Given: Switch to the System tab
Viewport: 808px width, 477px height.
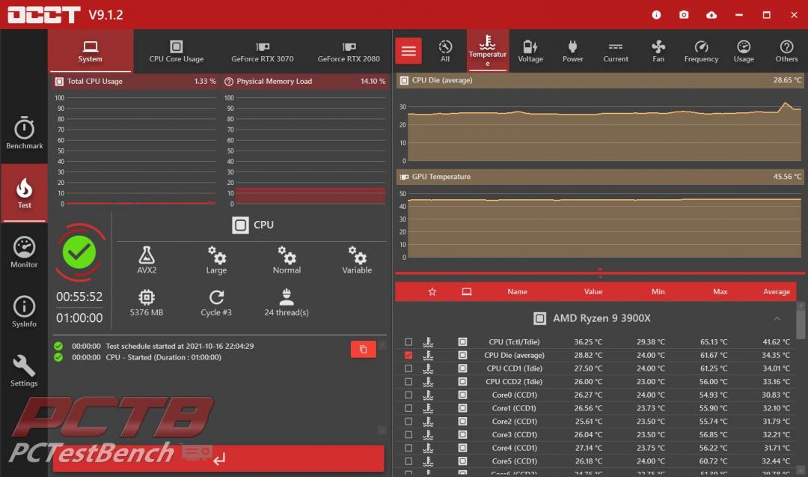Looking at the screenshot, I should (x=91, y=50).
